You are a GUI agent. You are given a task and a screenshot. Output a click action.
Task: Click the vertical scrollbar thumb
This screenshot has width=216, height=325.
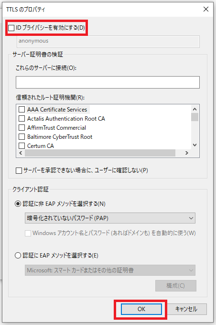click(x=194, y=117)
